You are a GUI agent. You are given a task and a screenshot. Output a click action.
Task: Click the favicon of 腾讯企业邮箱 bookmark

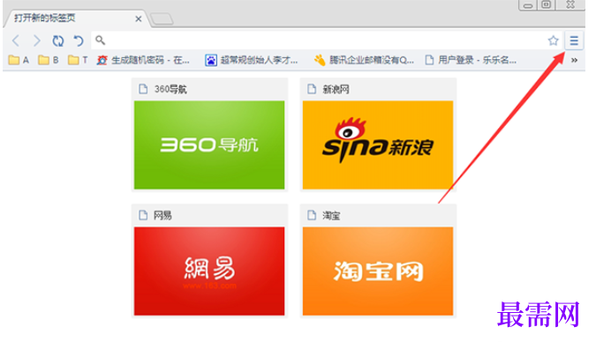[320, 60]
